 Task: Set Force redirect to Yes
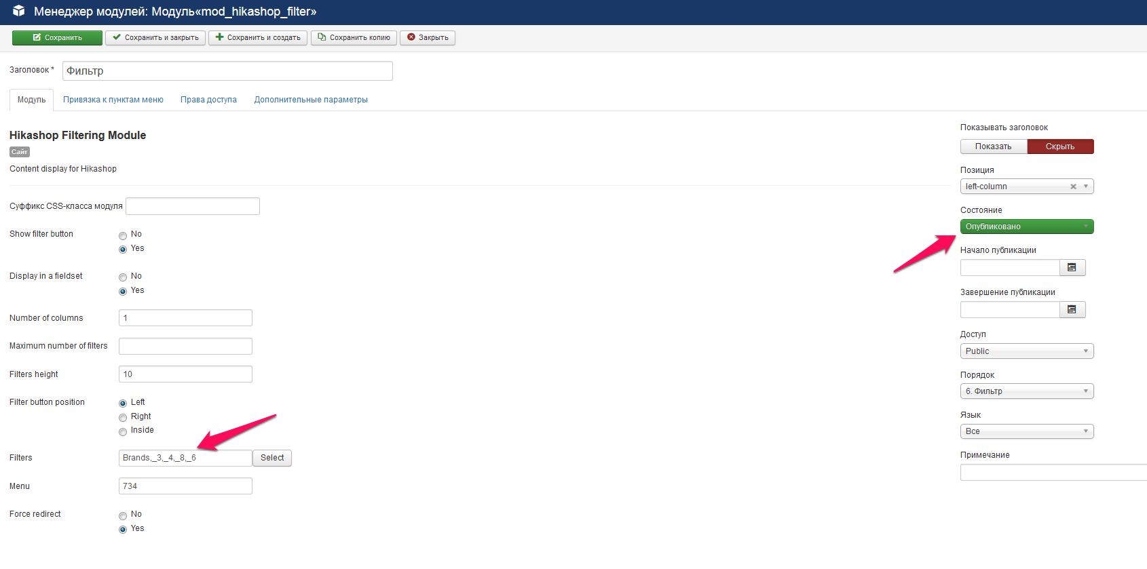[123, 530]
